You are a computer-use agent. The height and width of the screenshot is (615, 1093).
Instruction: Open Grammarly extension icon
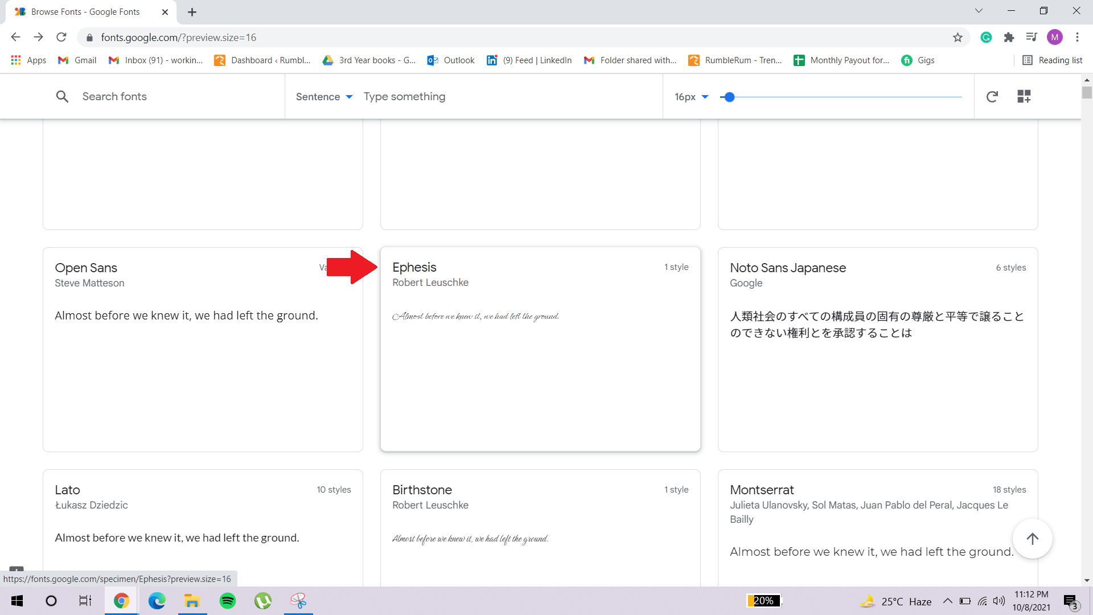point(987,38)
